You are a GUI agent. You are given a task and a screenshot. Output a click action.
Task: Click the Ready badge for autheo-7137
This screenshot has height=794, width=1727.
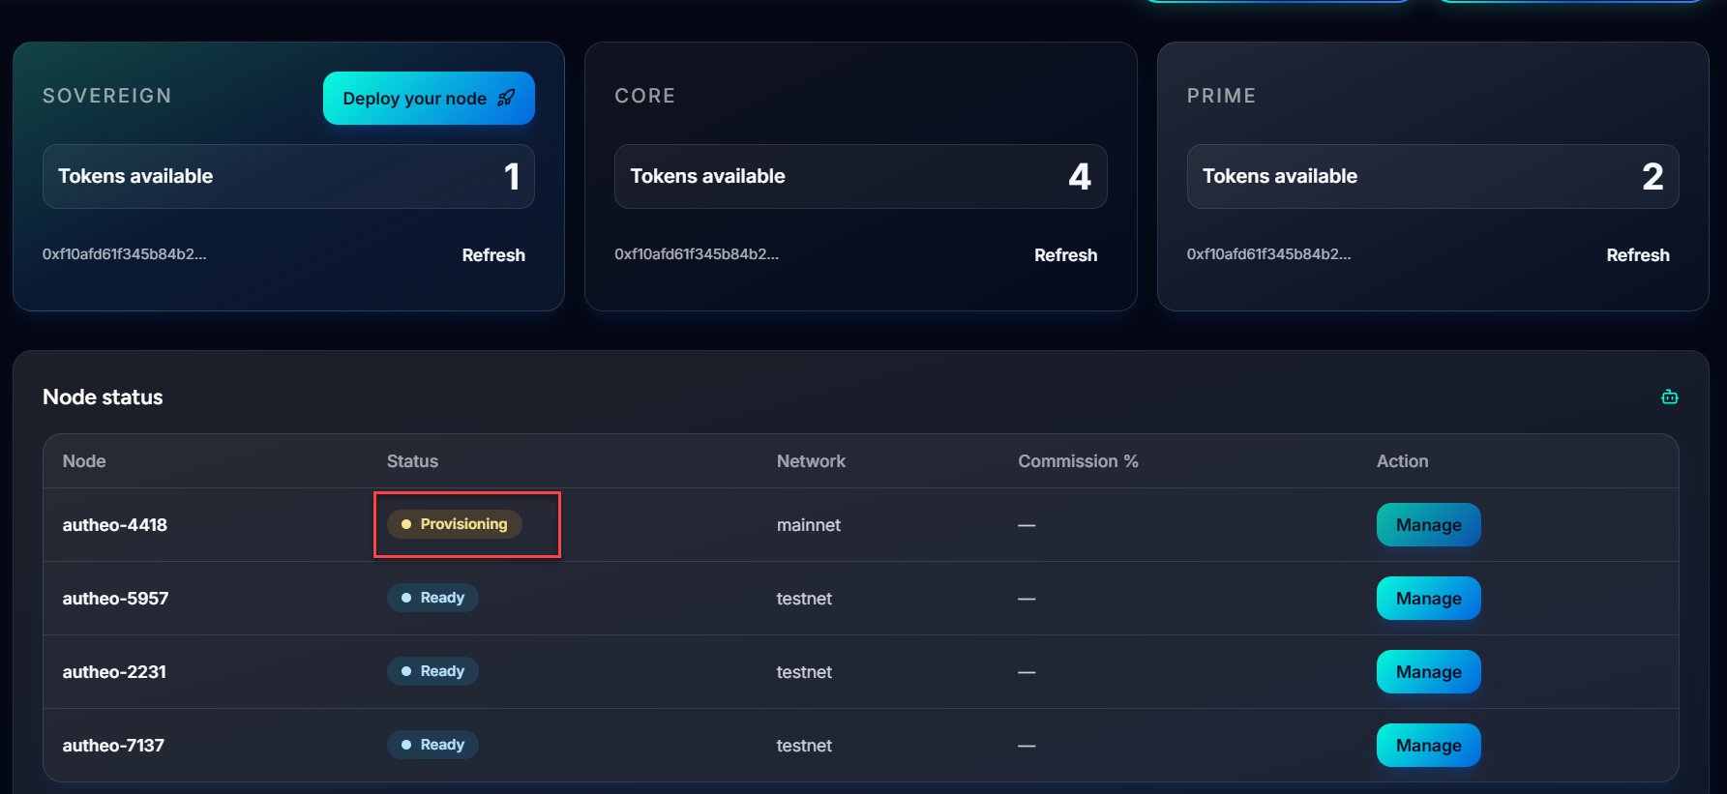click(x=432, y=745)
